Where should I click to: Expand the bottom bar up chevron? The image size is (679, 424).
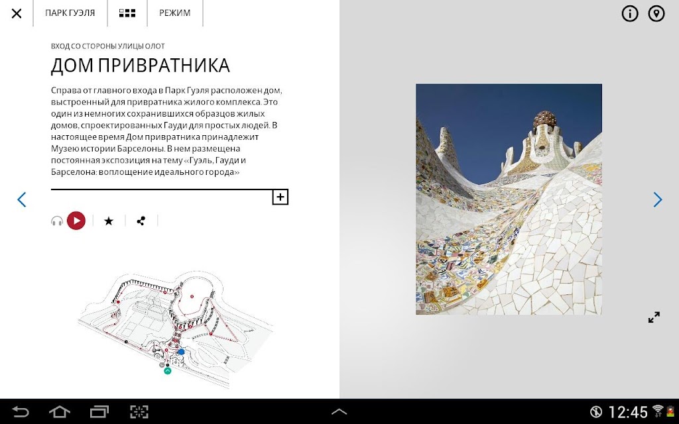click(x=339, y=412)
